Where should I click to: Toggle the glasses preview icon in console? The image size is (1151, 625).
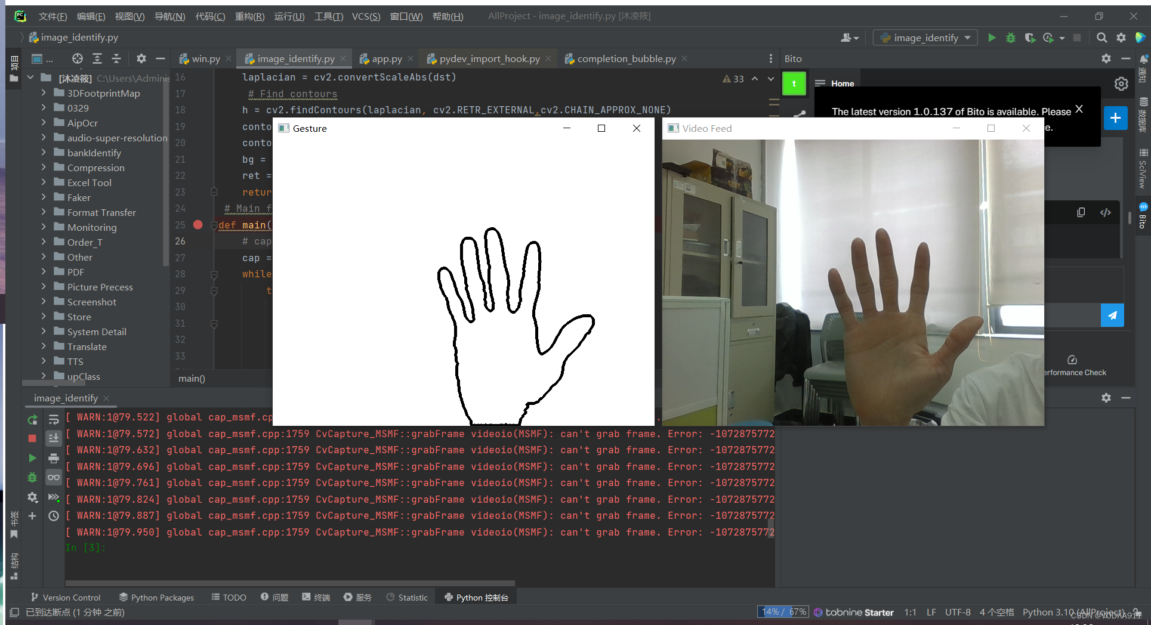tap(54, 477)
